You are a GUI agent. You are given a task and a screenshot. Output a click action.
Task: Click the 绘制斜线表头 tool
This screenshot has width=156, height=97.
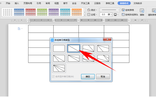coord(130,15)
